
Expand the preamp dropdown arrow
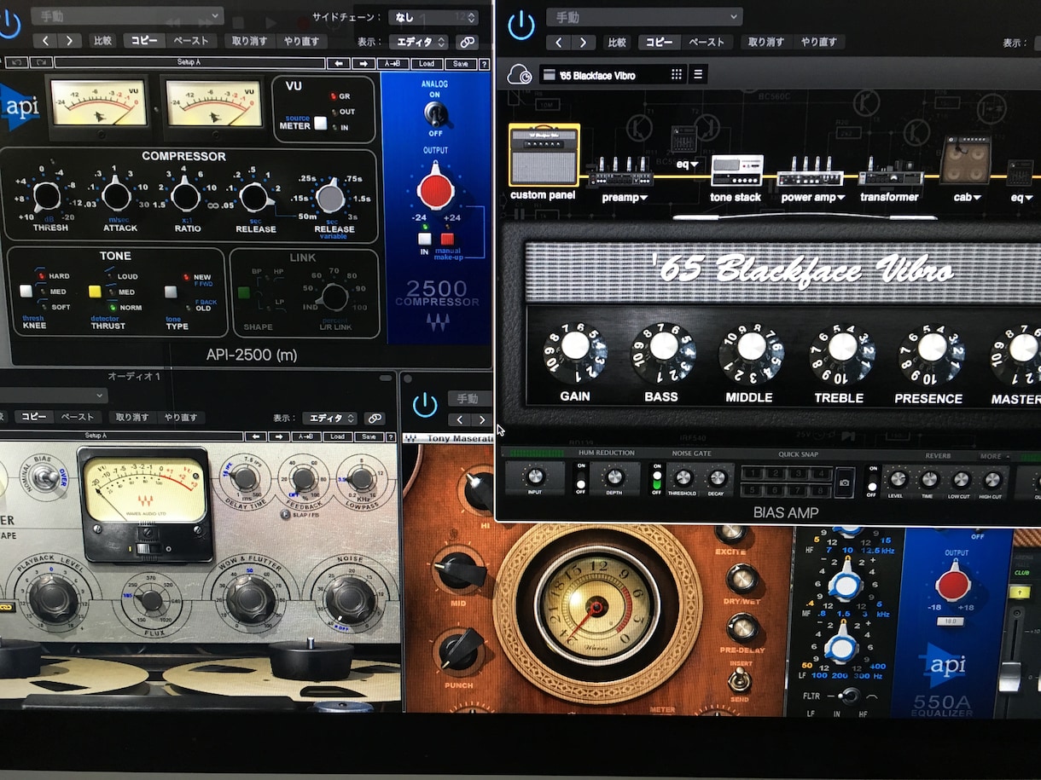click(x=643, y=198)
